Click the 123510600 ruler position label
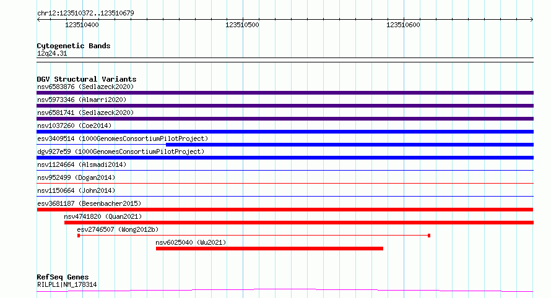This screenshot has width=551, height=298. pos(403,25)
